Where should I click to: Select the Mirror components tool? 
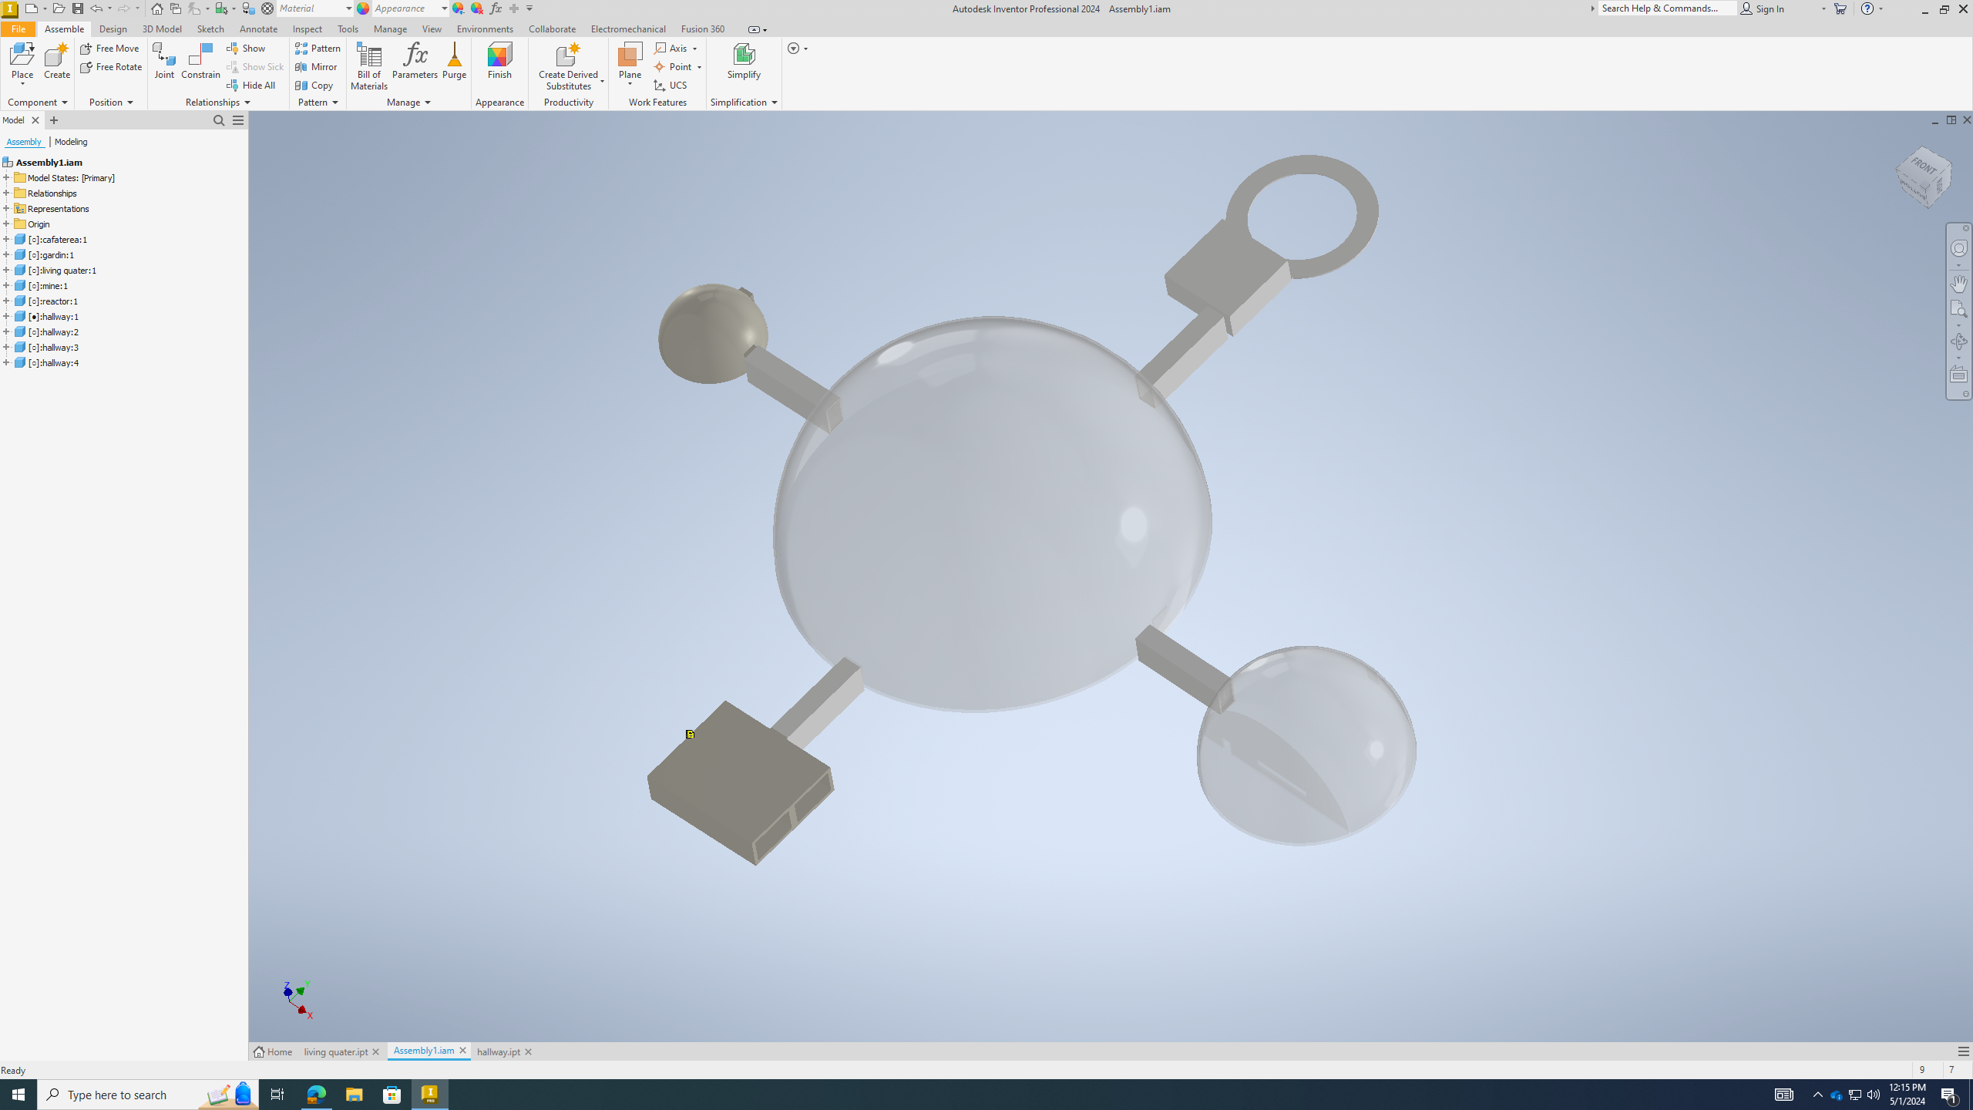[x=316, y=67]
